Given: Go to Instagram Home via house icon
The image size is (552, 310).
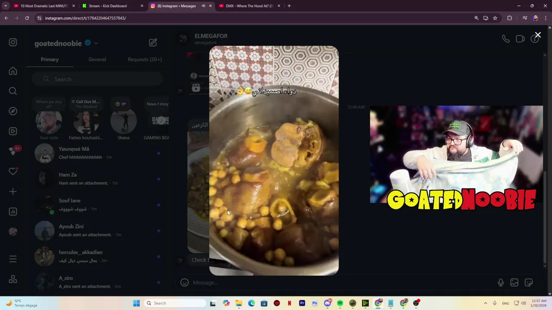Looking at the screenshot, I should tap(13, 71).
